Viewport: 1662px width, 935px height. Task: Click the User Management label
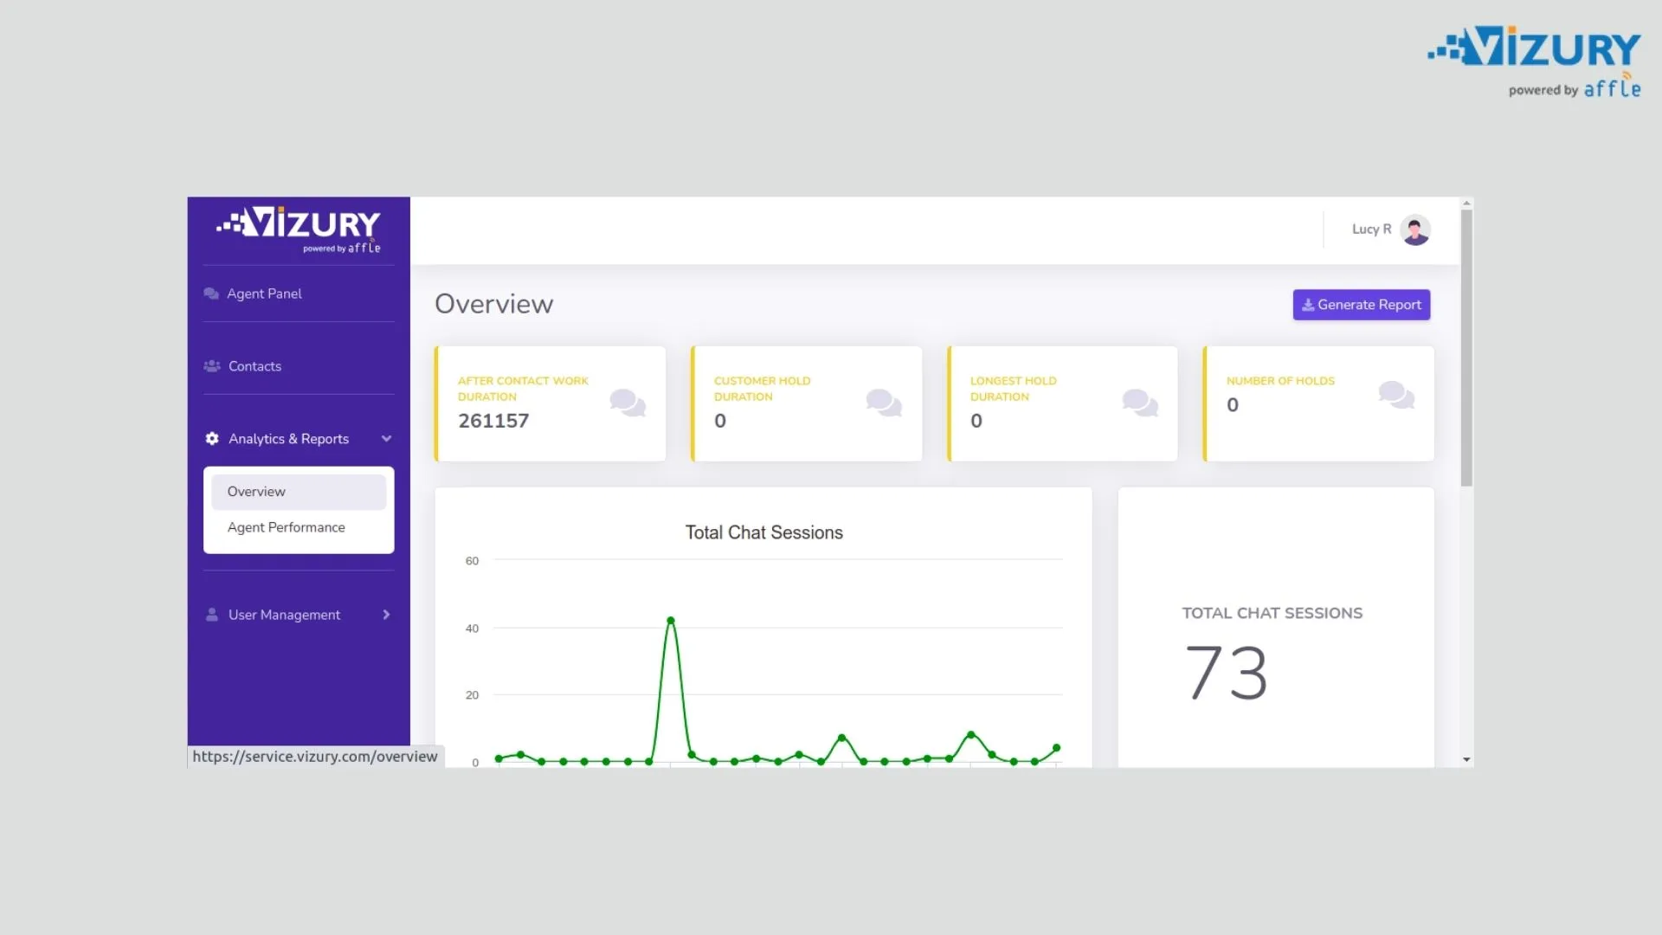tap(284, 615)
